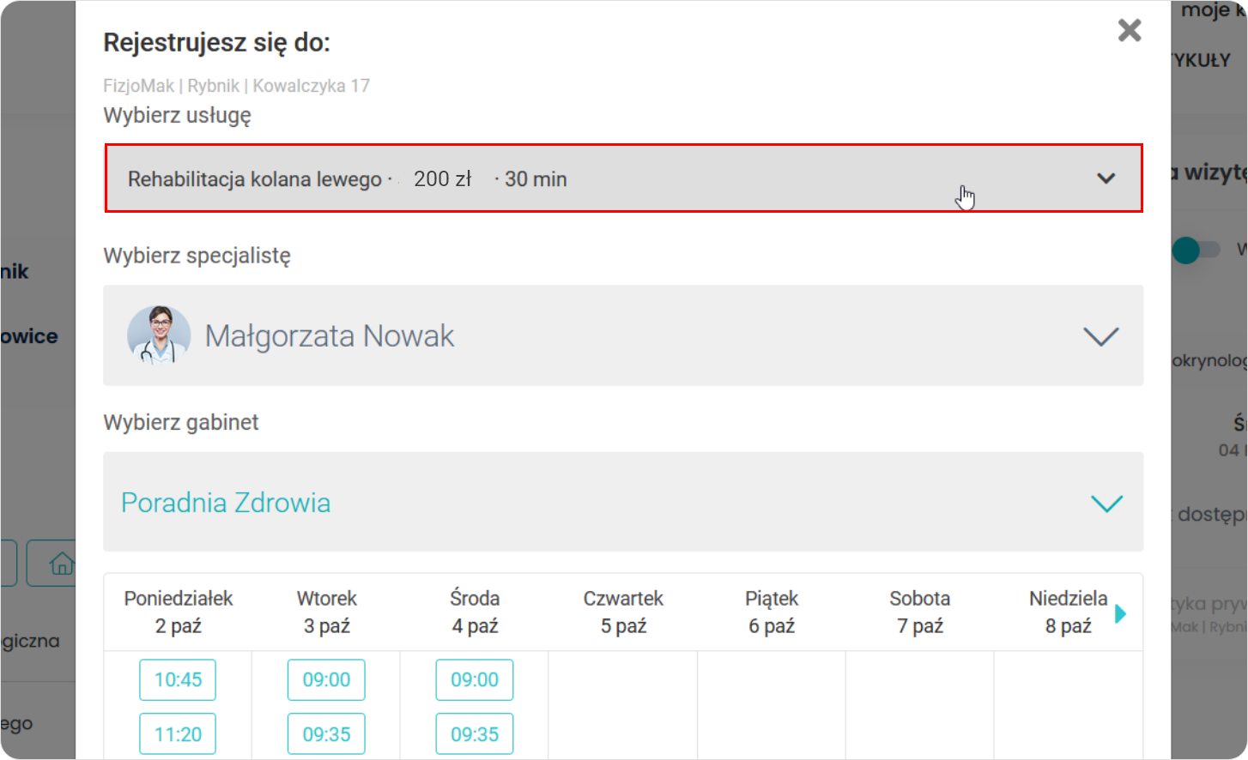Screen dimensions: 1248x760
Task: Choose the 09:35 Wednesday time slot
Action: tap(475, 734)
